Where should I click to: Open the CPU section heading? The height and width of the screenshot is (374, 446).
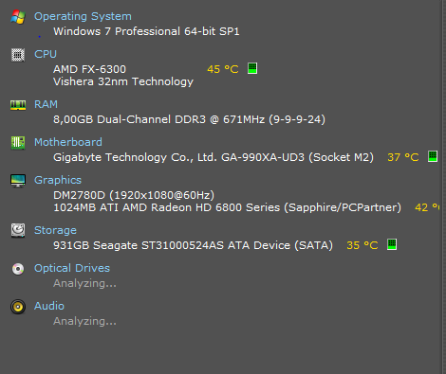pyautogui.click(x=46, y=54)
